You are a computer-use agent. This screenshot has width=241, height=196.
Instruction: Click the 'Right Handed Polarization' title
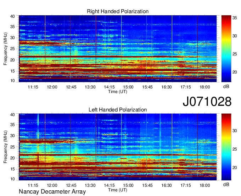coord(118,11)
